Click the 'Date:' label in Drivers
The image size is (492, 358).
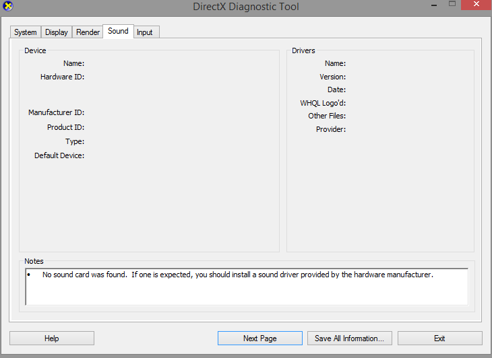(337, 89)
